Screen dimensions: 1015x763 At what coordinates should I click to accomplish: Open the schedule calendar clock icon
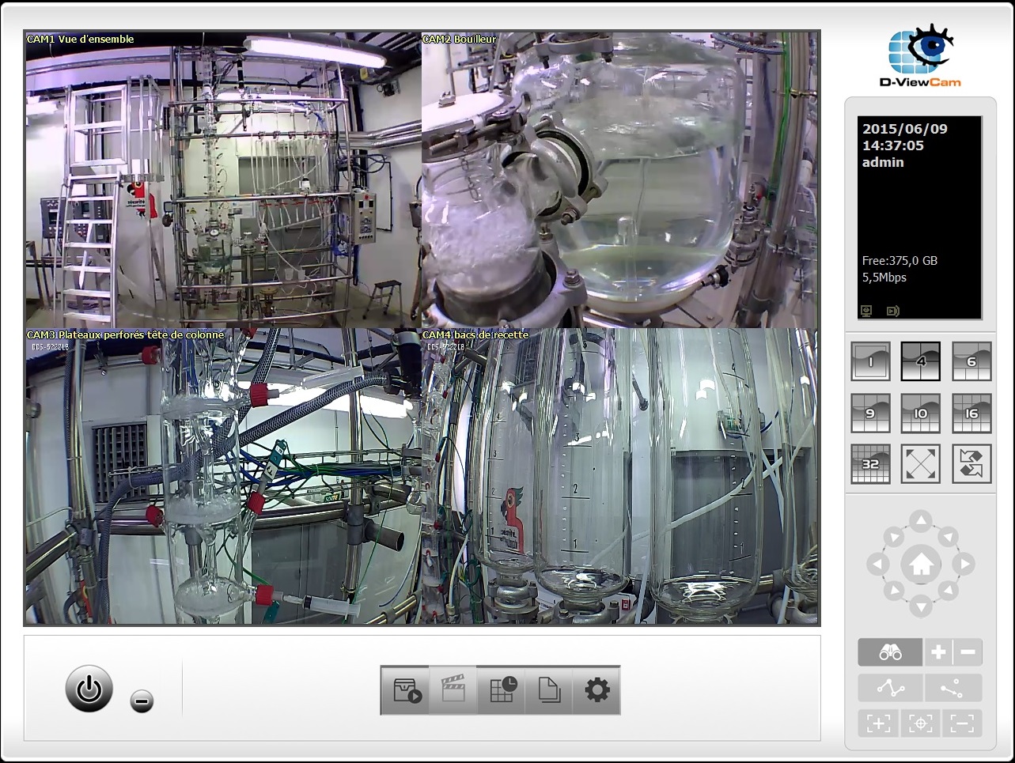coord(502,690)
